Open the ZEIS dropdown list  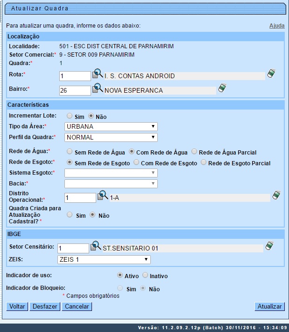103,259
